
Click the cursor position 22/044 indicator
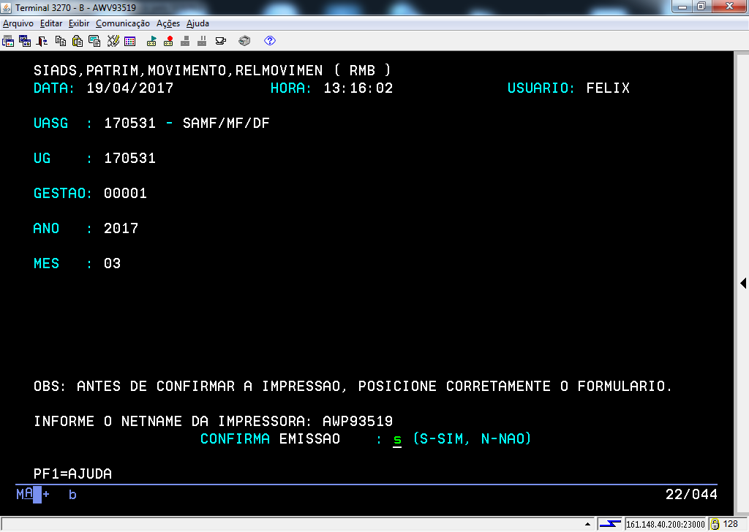pos(691,494)
